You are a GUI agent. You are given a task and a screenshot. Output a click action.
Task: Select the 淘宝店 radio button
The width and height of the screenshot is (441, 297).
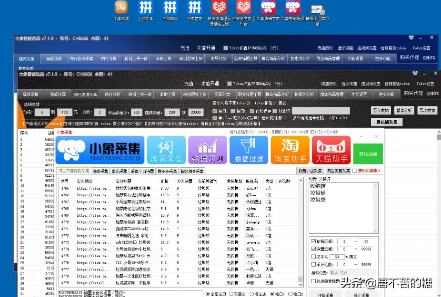pos(252,294)
